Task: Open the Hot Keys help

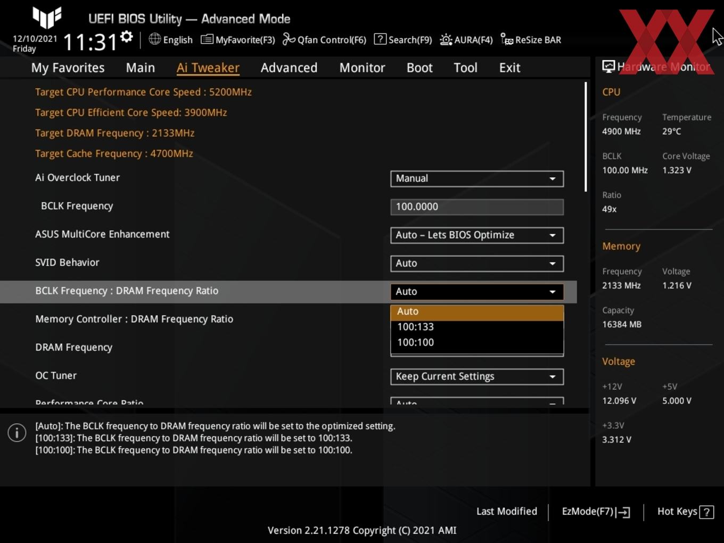Action: click(685, 512)
